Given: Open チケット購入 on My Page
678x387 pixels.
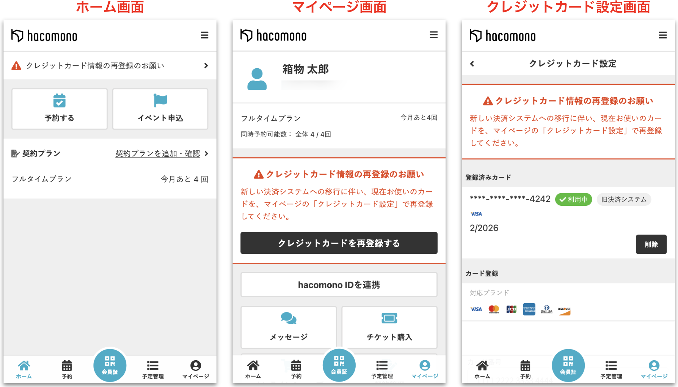Looking at the screenshot, I should [x=389, y=327].
